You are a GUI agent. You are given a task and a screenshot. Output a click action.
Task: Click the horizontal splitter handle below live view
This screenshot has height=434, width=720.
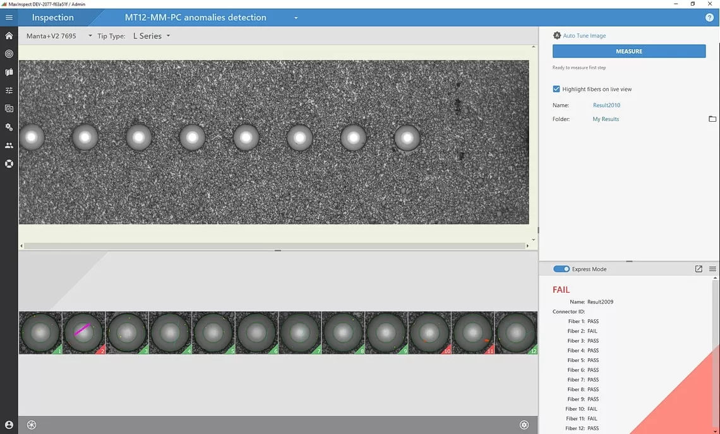point(278,250)
